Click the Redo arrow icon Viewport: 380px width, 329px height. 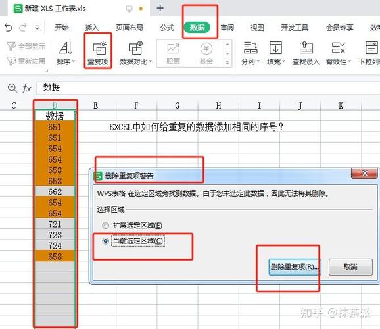(x=23, y=28)
